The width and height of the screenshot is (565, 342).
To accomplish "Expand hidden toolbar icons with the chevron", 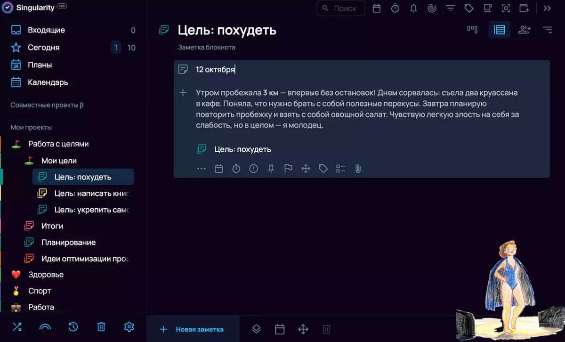I will pyautogui.click(x=547, y=8).
